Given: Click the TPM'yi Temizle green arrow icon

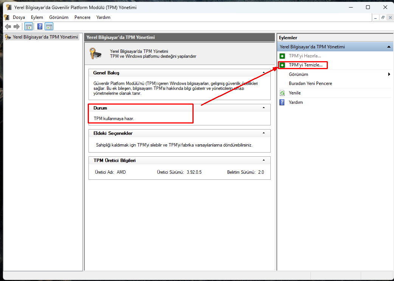Looking at the screenshot, I should click(x=282, y=65).
